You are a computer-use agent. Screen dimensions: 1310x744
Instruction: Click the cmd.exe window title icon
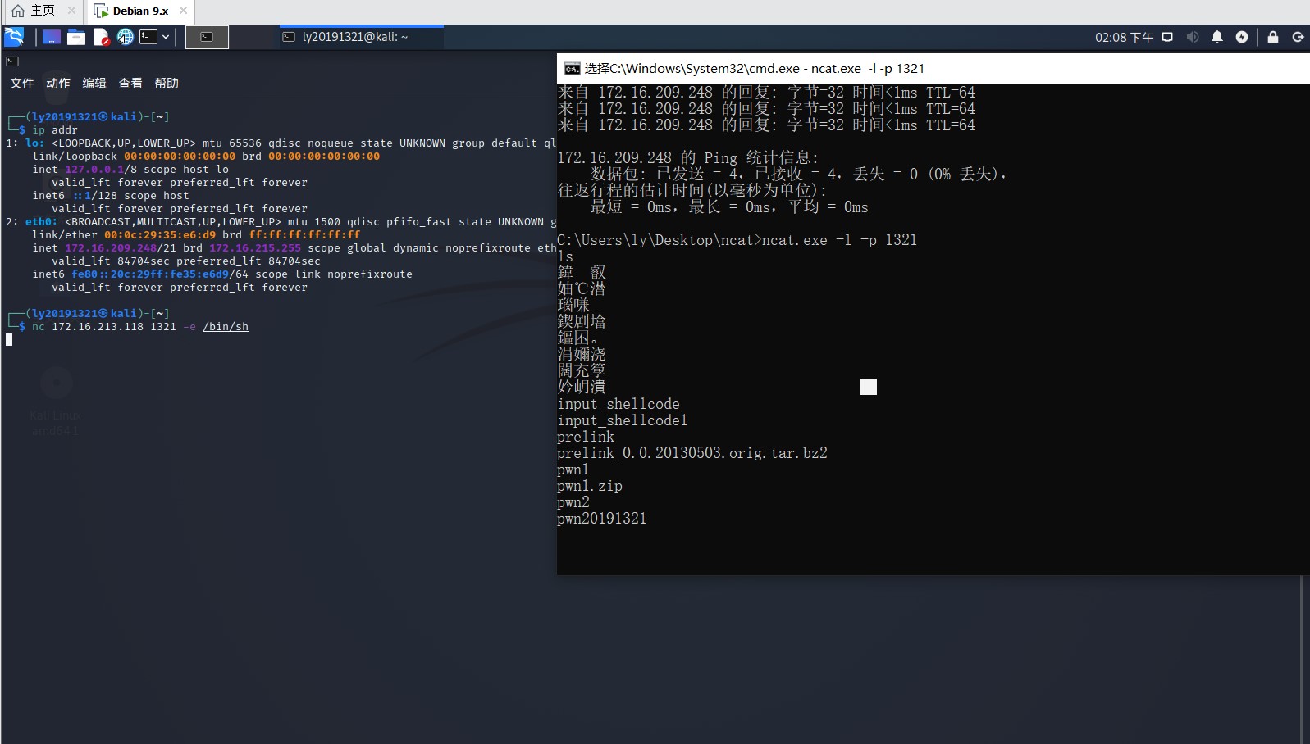tap(572, 69)
